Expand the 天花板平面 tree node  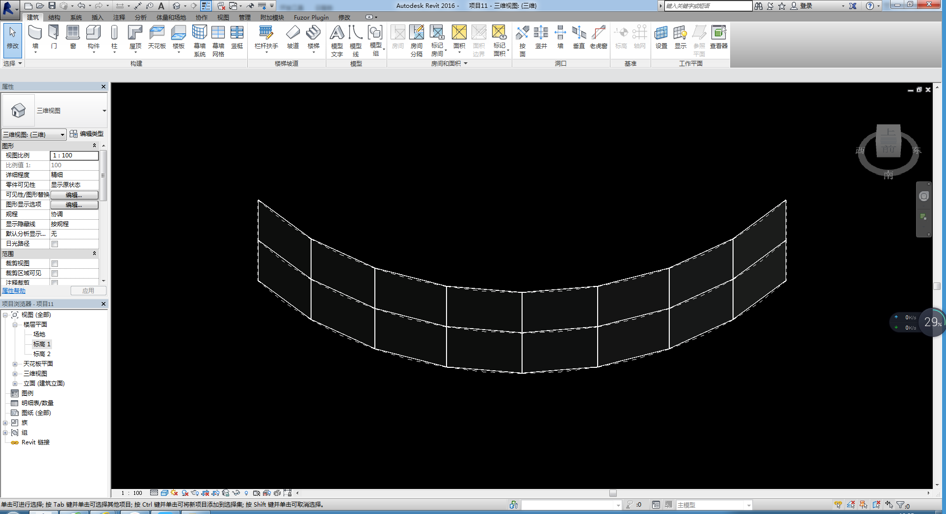(x=15, y=364)
